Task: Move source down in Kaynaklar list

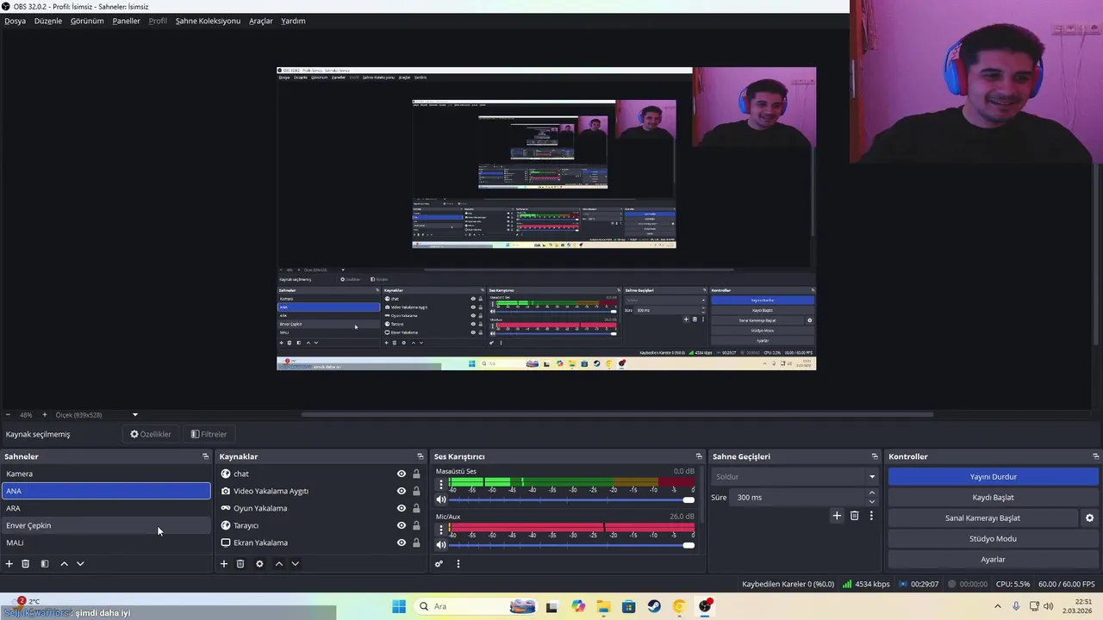Action: tap(295, 564)
